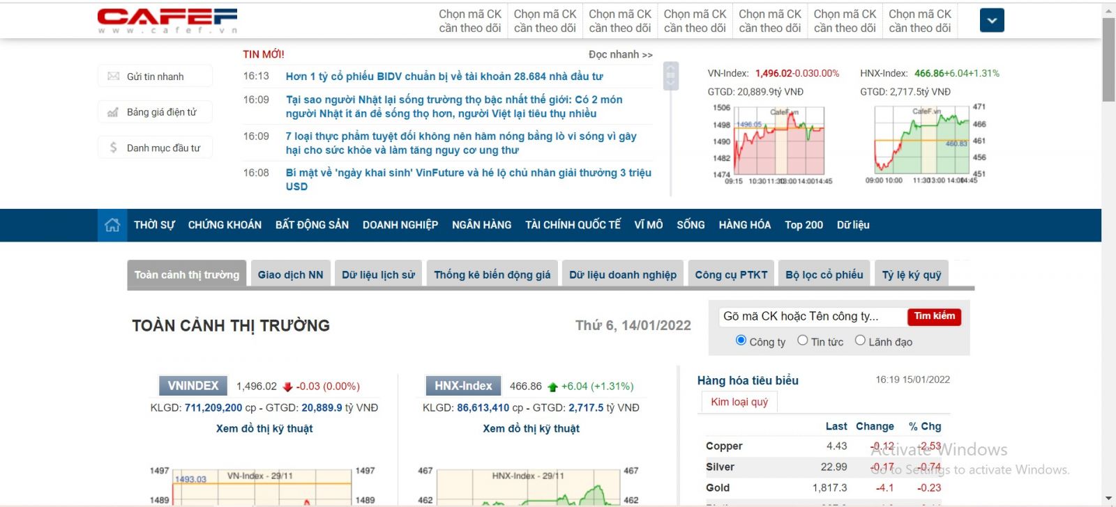
Task: Click the Danh mục đầu tư button
Action: (x=155, y=148)
